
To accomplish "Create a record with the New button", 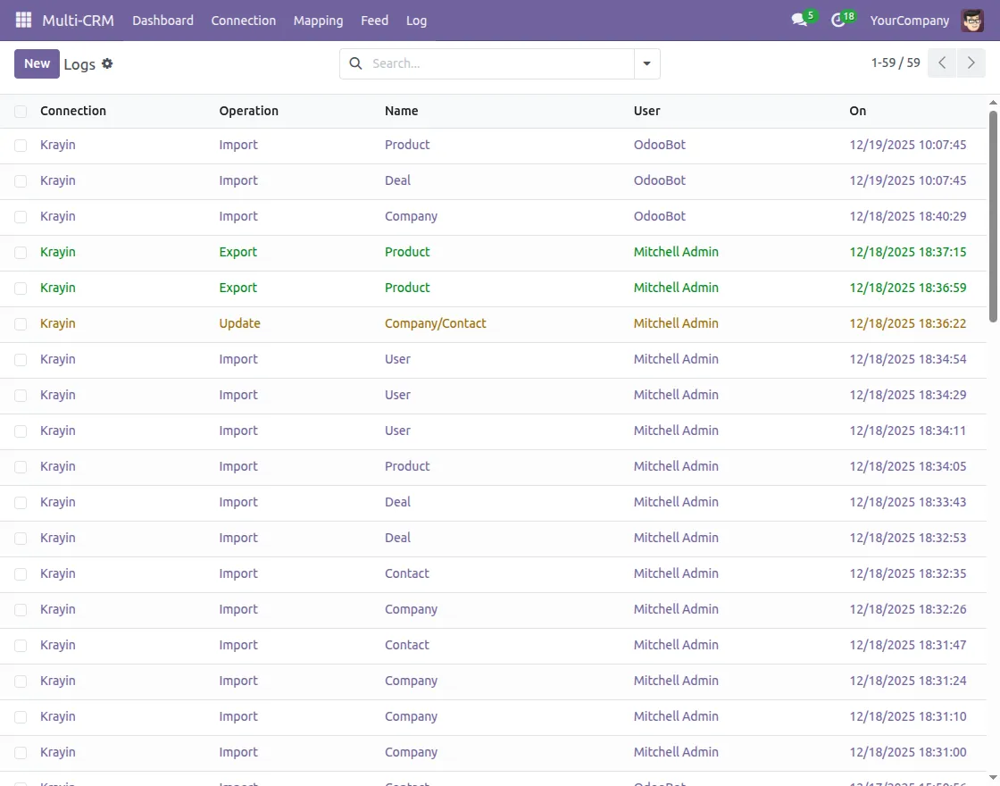I will point(36,63).
